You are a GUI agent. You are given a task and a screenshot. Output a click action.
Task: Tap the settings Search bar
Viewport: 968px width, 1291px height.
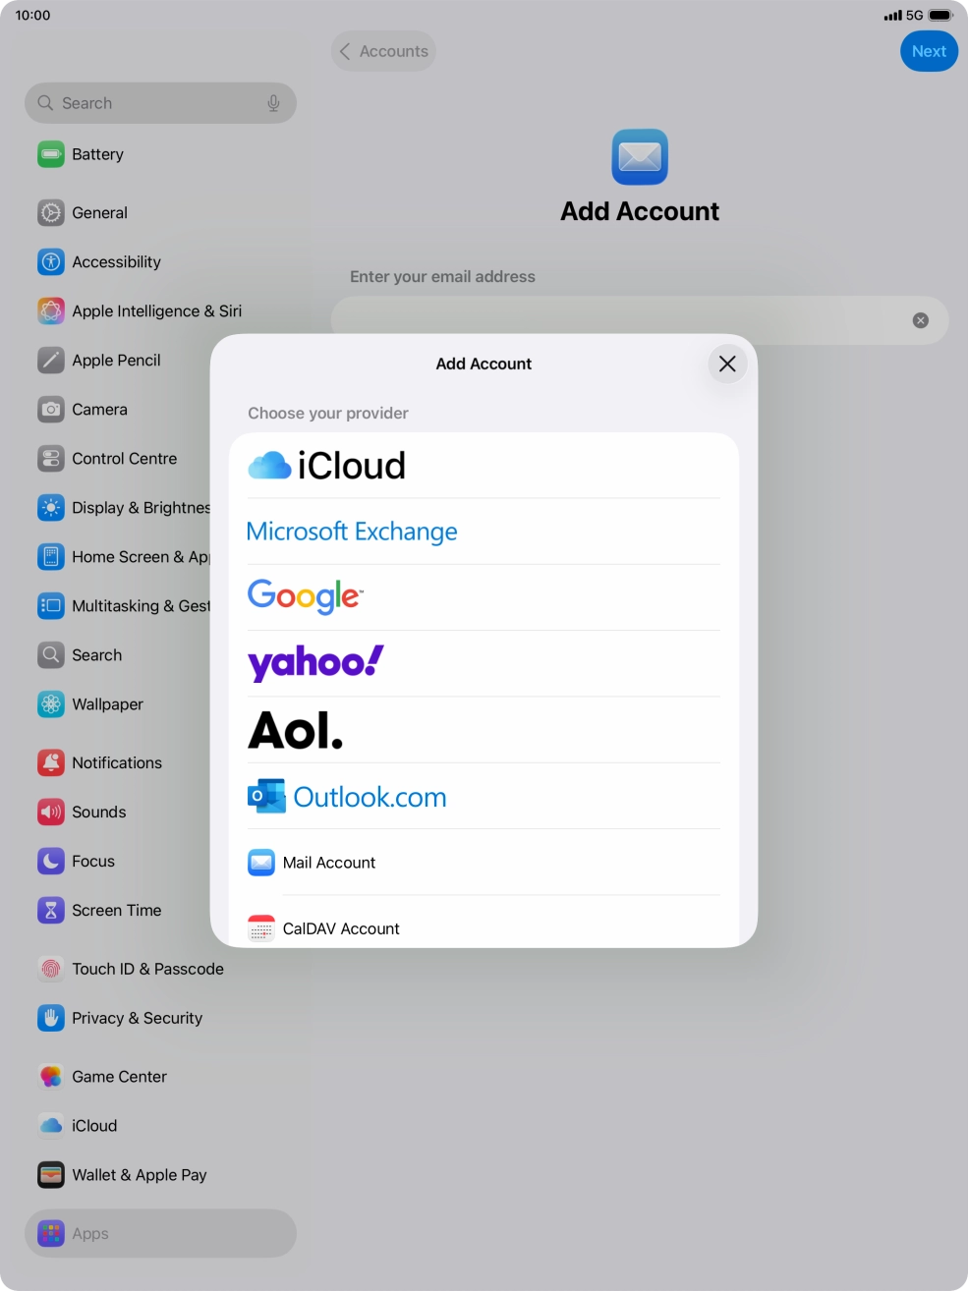(x=147, y=103)
